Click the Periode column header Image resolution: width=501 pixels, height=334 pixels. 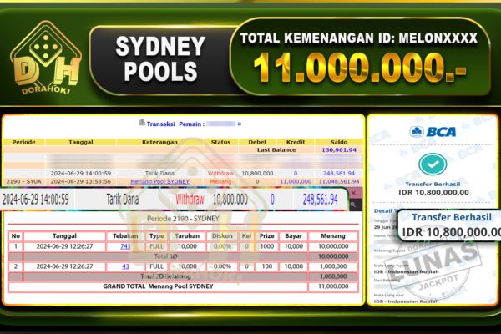pos(23,142)
